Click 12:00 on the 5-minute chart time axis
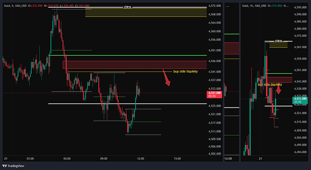The image size is (311, 170). 141,159
